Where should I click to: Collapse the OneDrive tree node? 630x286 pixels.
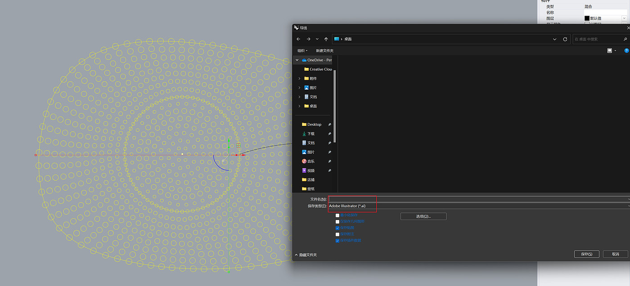[x=297, y=60]
